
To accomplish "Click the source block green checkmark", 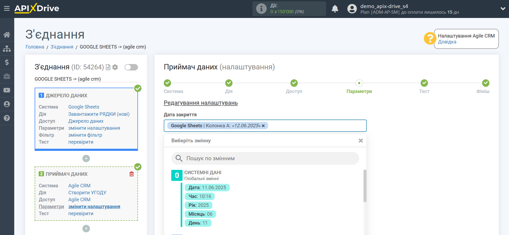I will pyautogui.click(x=138, y=88).
